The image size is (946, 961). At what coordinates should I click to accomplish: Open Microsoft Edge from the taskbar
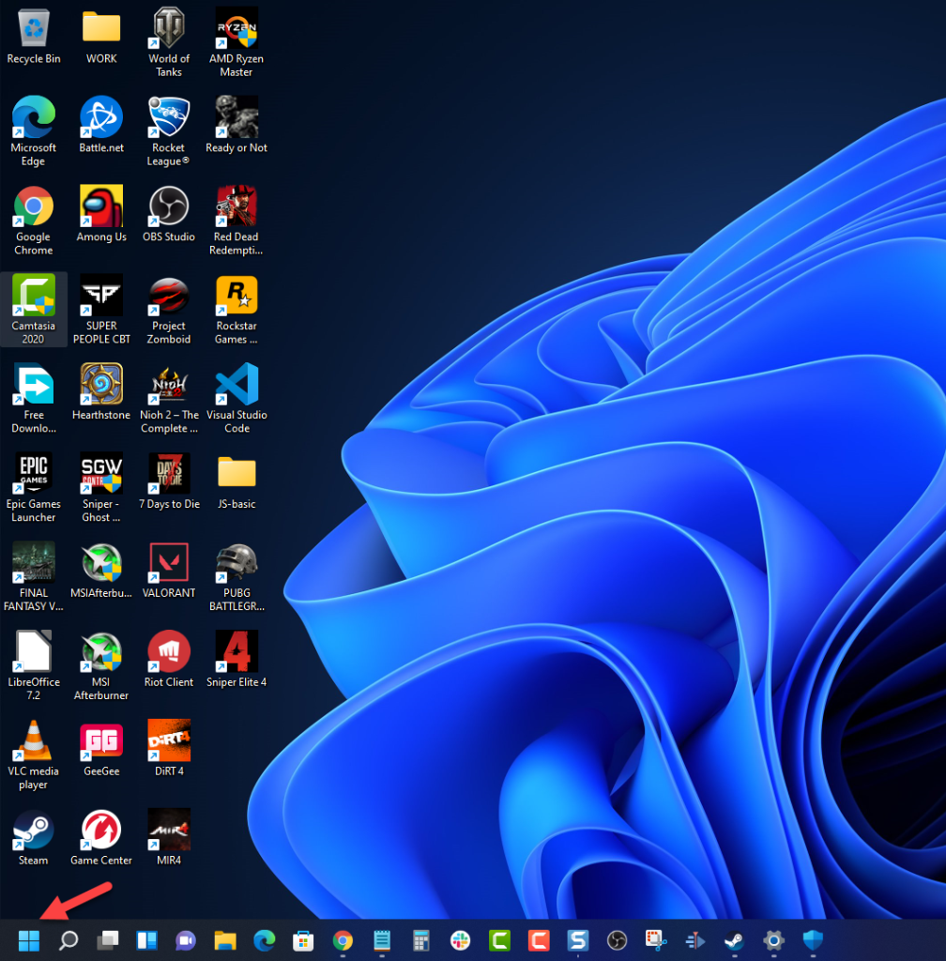coord(264,939)
